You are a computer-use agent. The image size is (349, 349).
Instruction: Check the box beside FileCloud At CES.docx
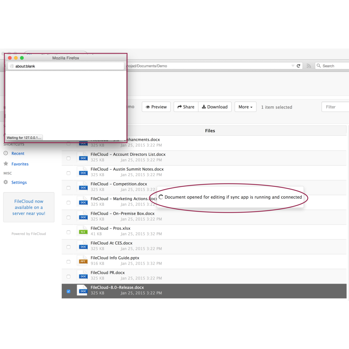tap(68, 247)
